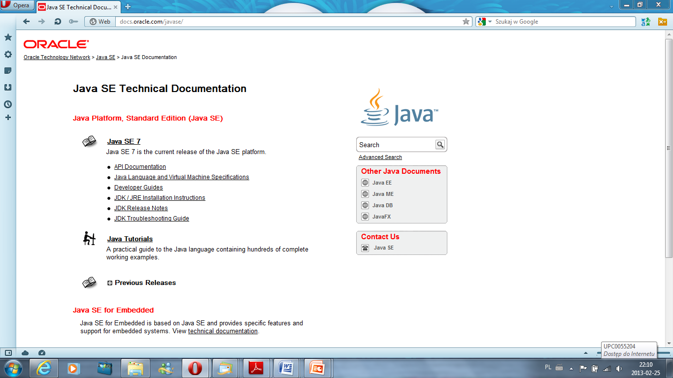This screenshot has height=378, width=673.
Task: Open Java ME under Other Java Documents
Action: point(383,194)
